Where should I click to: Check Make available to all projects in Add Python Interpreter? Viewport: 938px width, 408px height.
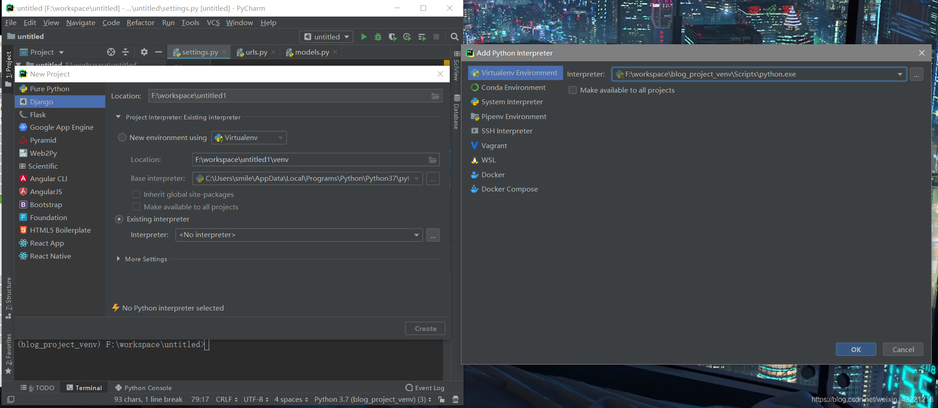point(572,90)
